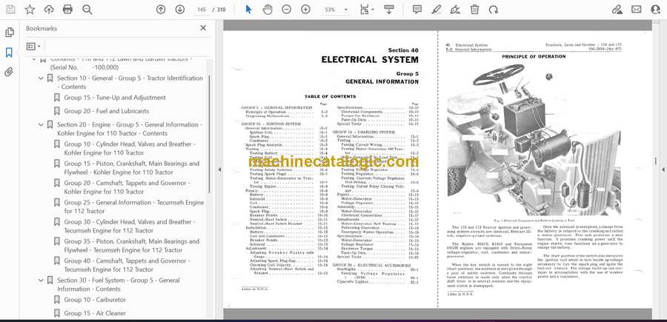
Task: Click the delete trash icon
Action: click(x=474, y=10)
